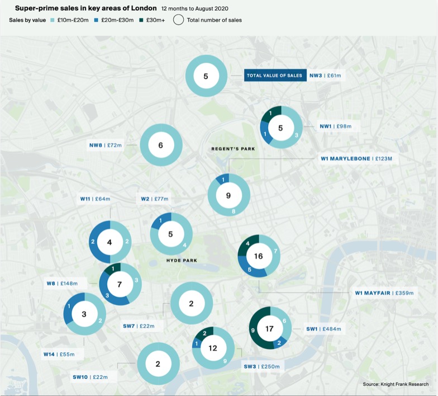Click the W1 Marylebone donut showing 9
Screen dimensions: 438x396
point(228,195)
